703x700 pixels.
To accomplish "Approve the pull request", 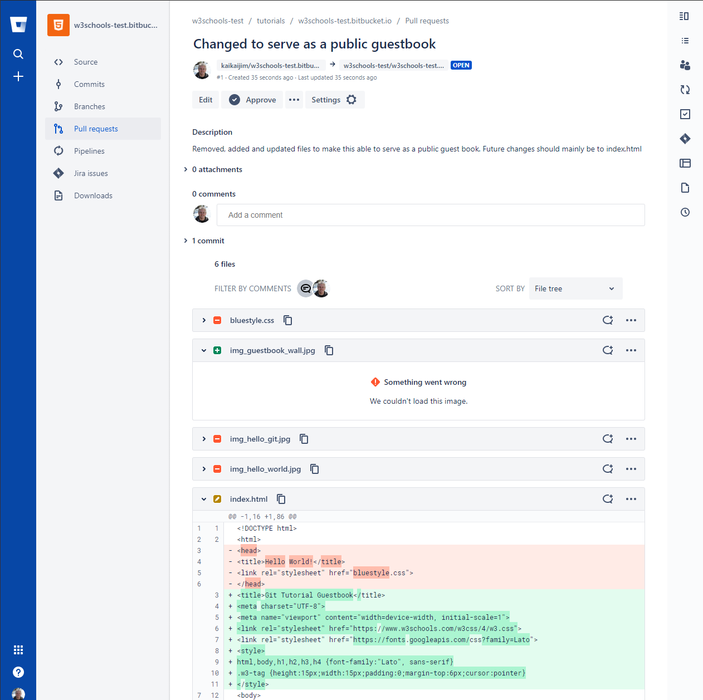I will point(253,100).
